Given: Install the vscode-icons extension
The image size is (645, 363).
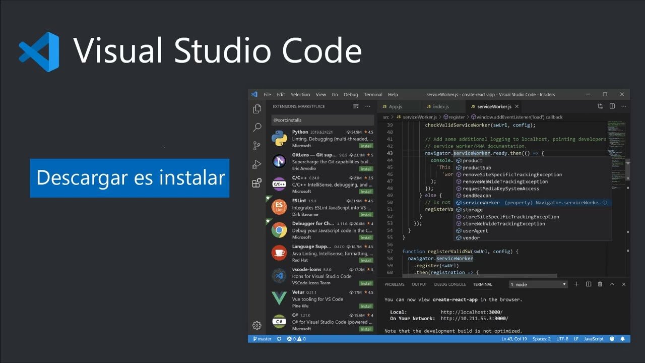Looking at the screenshot, I should (x=366, y=283).
